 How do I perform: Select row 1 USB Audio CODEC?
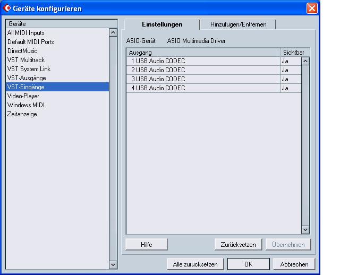pyautogui.click(x=203, y=61)
